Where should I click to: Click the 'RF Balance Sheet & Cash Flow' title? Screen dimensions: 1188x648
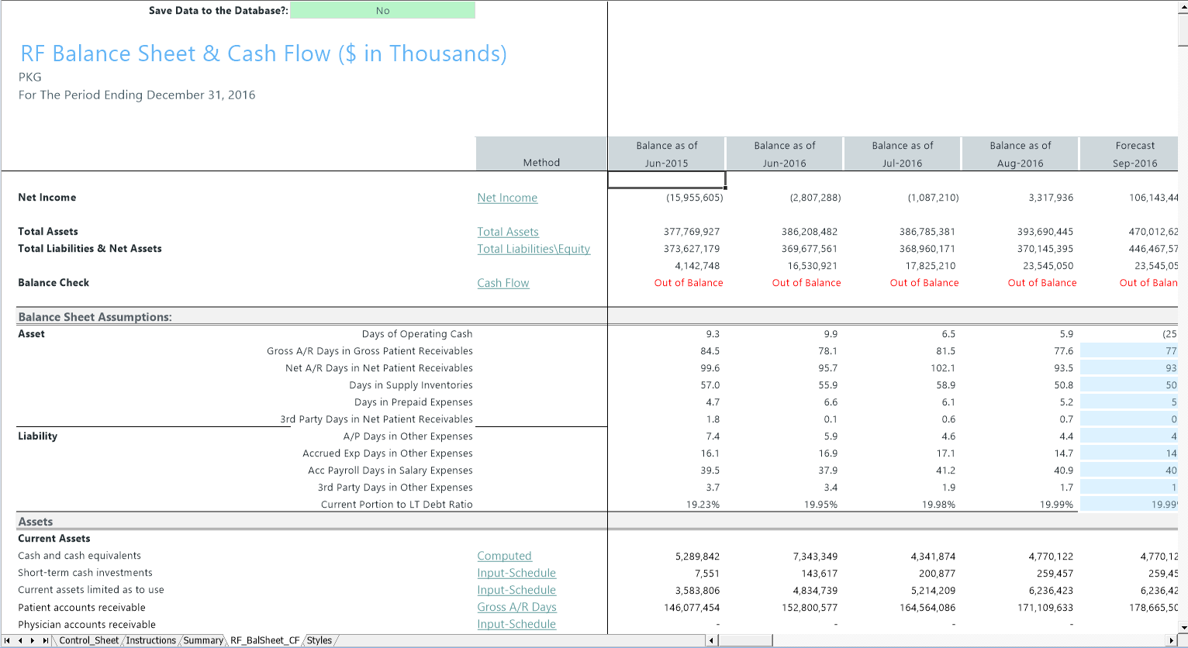[264, 53]
